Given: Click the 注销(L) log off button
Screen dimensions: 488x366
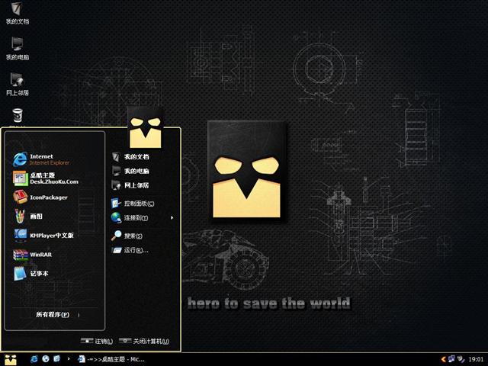Looking at the screenshot, I should point(97,341).
